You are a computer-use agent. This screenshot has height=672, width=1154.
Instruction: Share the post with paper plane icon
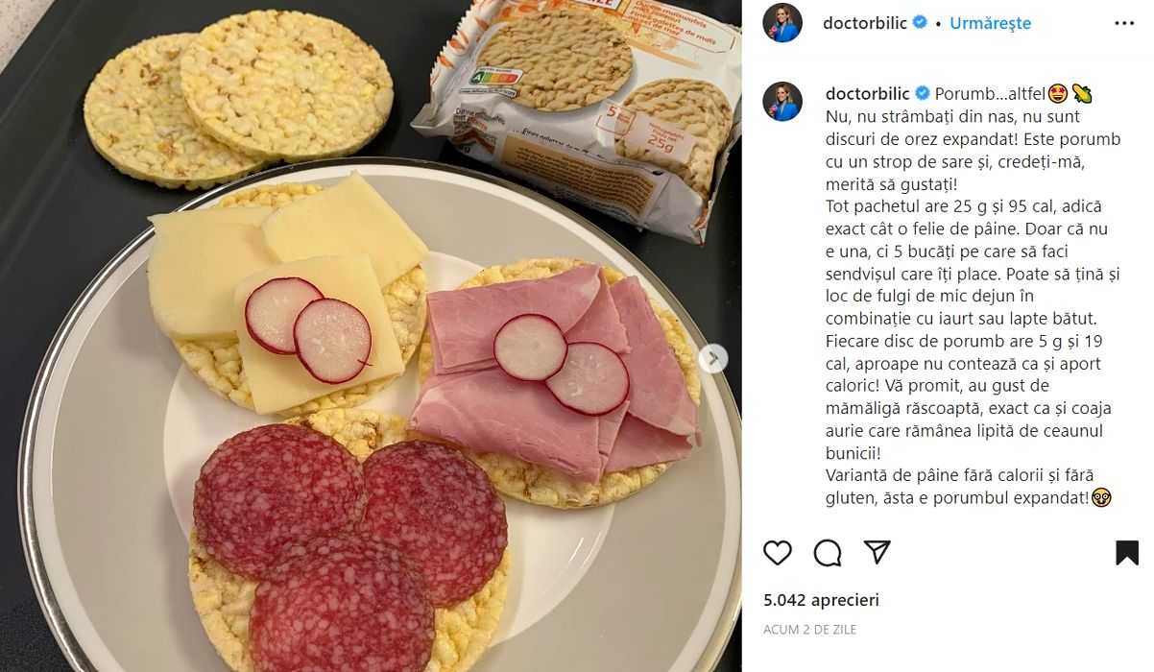[877, 552]
